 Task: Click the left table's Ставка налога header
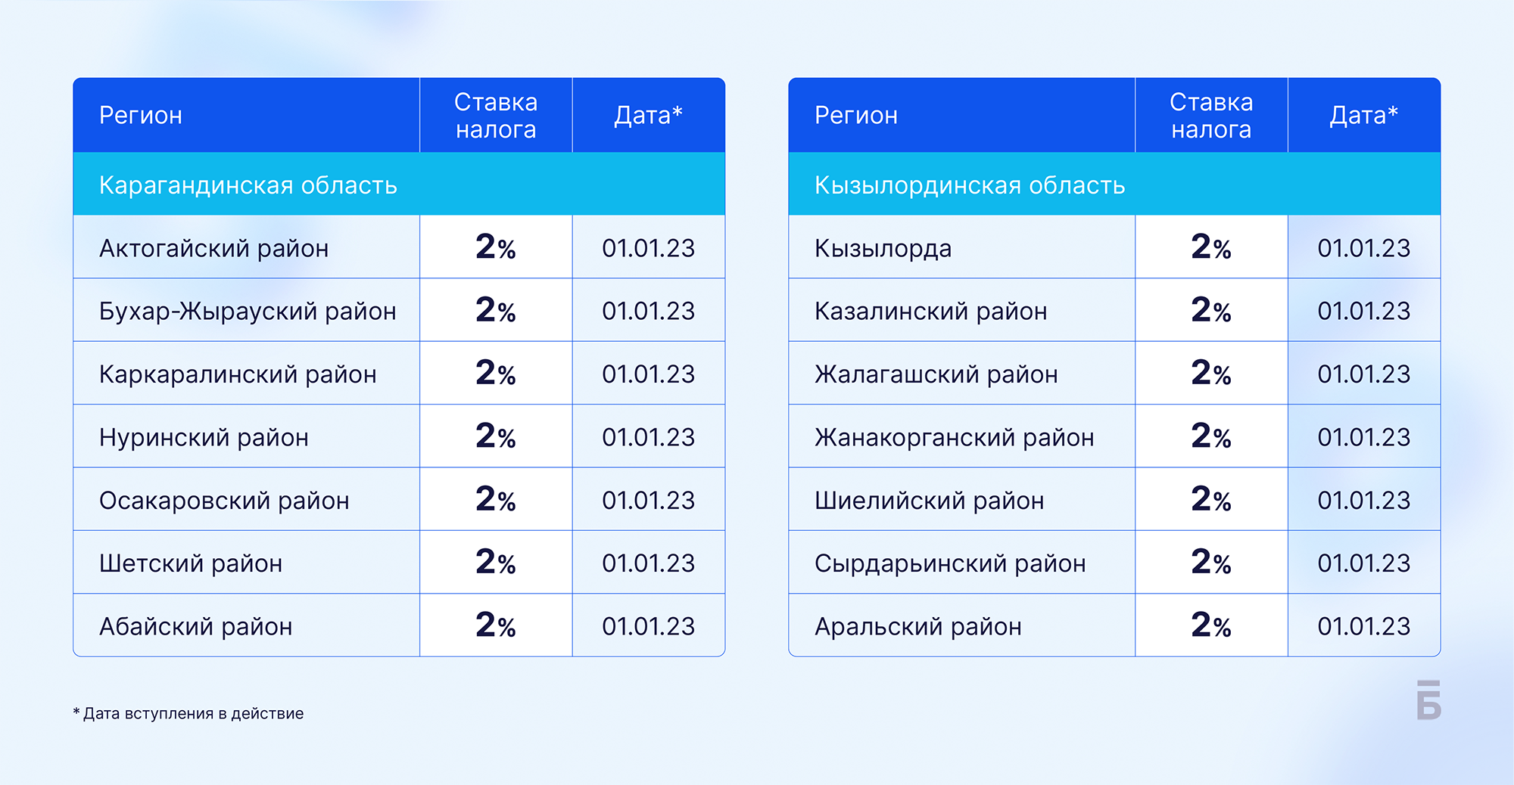(496, 115)
